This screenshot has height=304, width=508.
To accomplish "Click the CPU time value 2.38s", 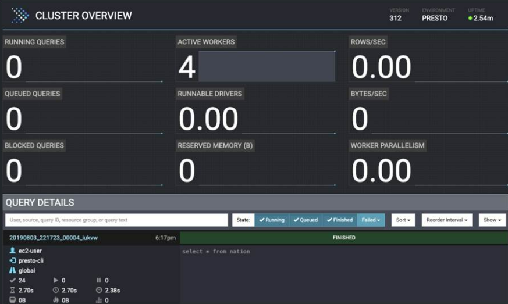I will click(112, 290).
